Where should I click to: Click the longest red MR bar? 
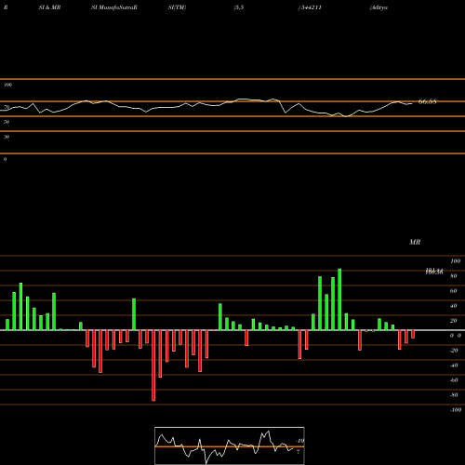(153, 365)
